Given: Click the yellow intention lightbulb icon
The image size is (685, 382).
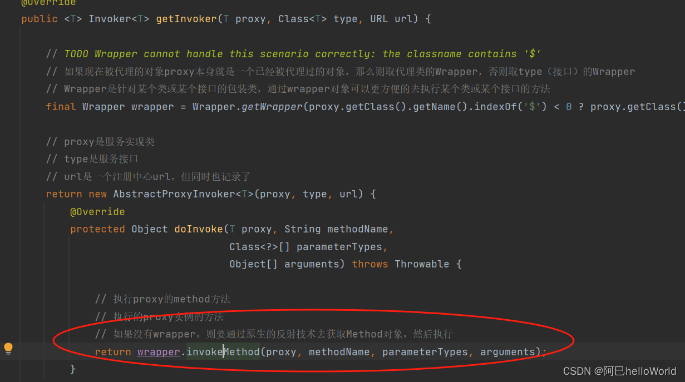Looking at the screenshot, I should [8, 348].
